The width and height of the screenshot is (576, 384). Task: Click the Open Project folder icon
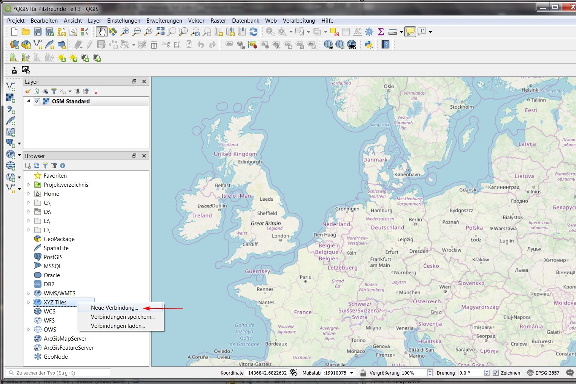click(26, 32)
